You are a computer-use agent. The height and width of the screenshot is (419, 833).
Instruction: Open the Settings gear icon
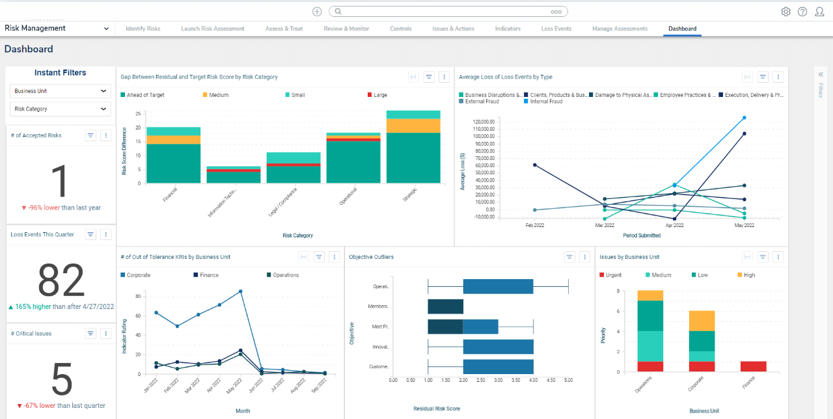(x=785, y=11)
